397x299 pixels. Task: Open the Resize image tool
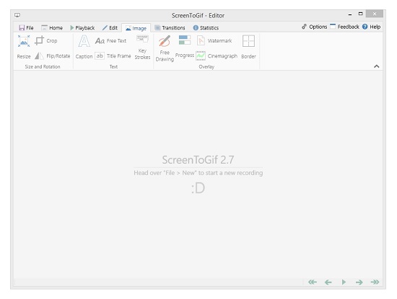24,47
